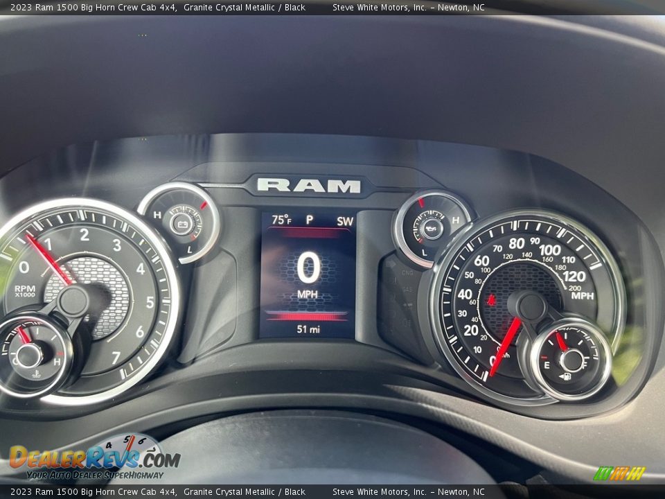The width and height of the screenshot is (665, 499).
Task: Click the 75°F temperature reading
Action: pos(281,220)
